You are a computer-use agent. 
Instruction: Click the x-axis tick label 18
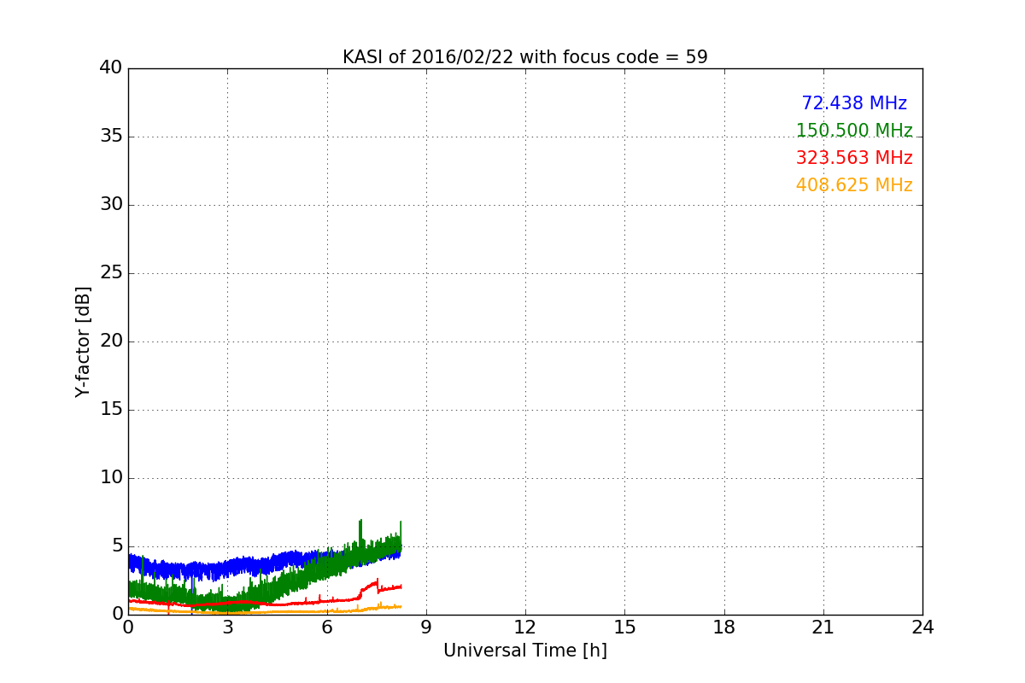724,628
